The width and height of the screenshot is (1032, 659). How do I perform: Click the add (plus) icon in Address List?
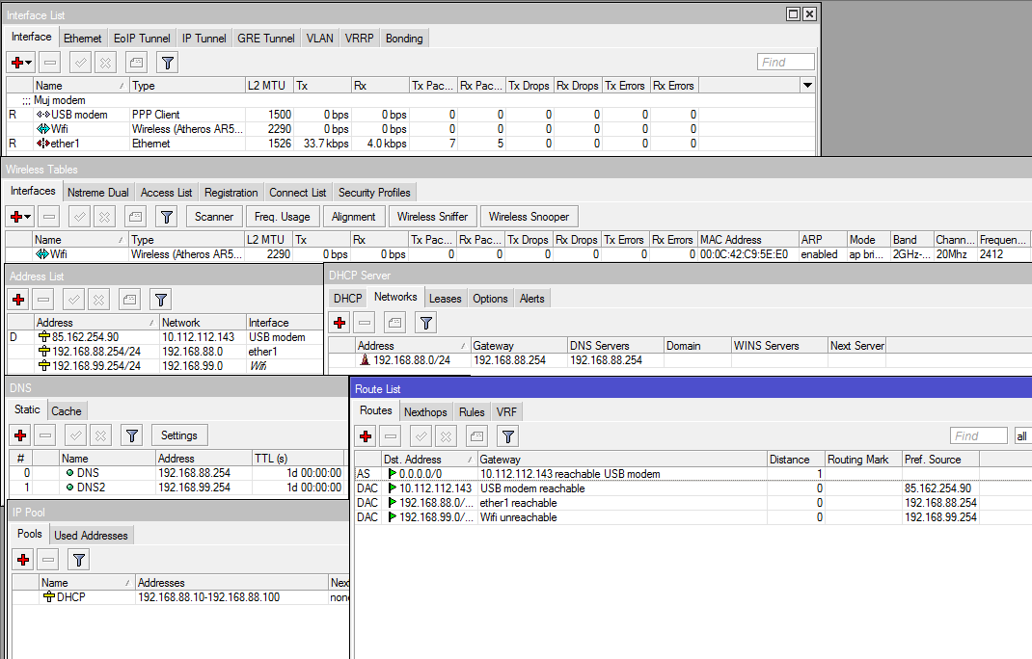click(x=18, y=300)
